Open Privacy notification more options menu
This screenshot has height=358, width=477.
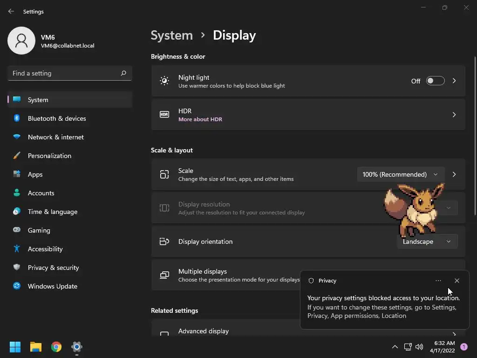tap(438, 281)
